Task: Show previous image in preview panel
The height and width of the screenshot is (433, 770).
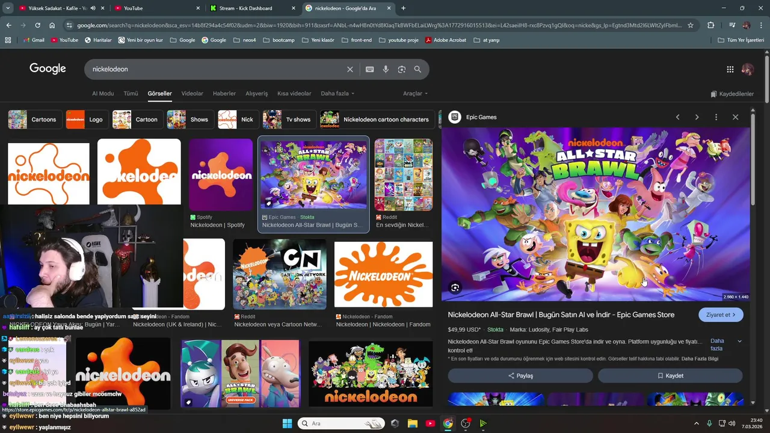Action: (677, 117)
